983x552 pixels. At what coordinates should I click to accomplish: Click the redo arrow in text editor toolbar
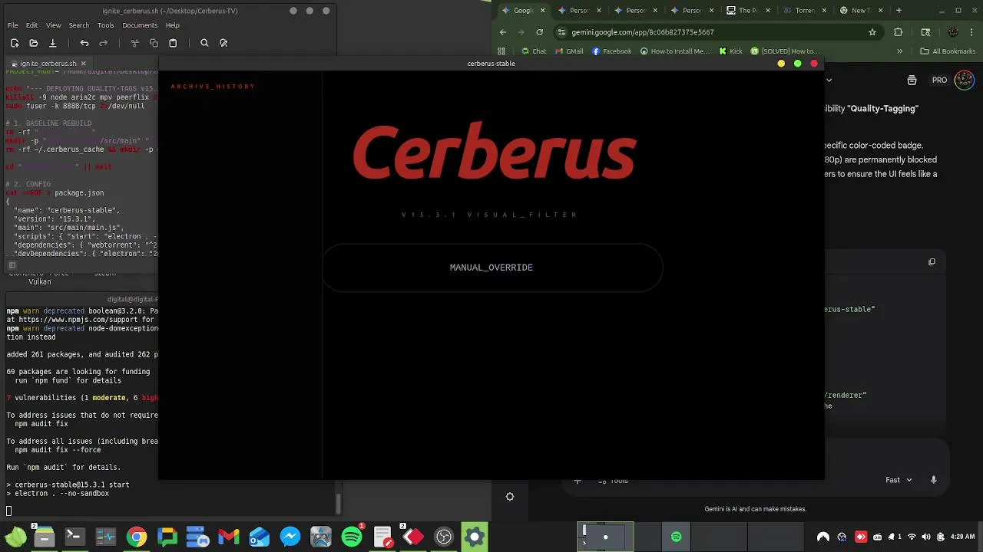click(x=103, y=43)
